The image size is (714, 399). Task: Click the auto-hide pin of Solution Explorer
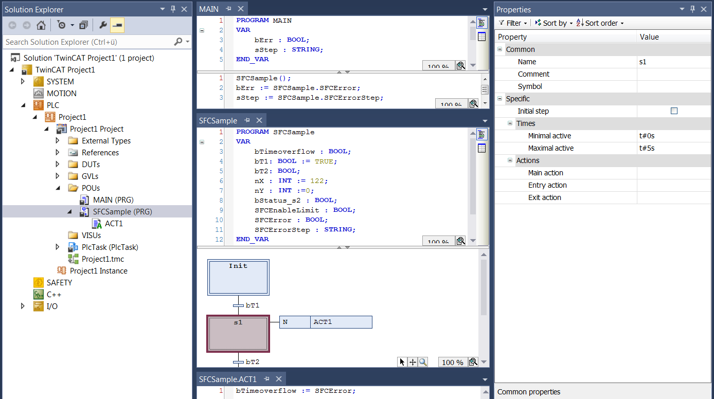pos(173,9)
